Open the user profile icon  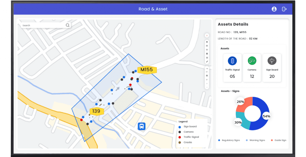point(274,9)
